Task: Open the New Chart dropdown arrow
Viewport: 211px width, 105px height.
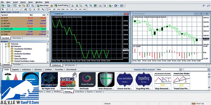Action: (5, 6)
